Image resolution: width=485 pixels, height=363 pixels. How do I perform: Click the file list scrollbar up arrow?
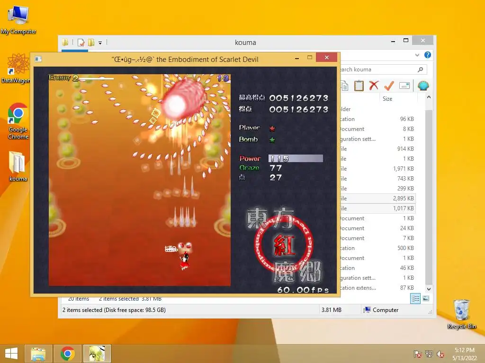(x=429, y=97)
